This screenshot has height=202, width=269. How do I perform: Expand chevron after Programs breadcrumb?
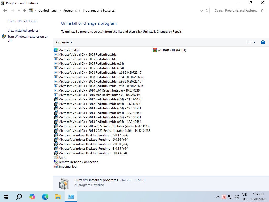(80, 11)
